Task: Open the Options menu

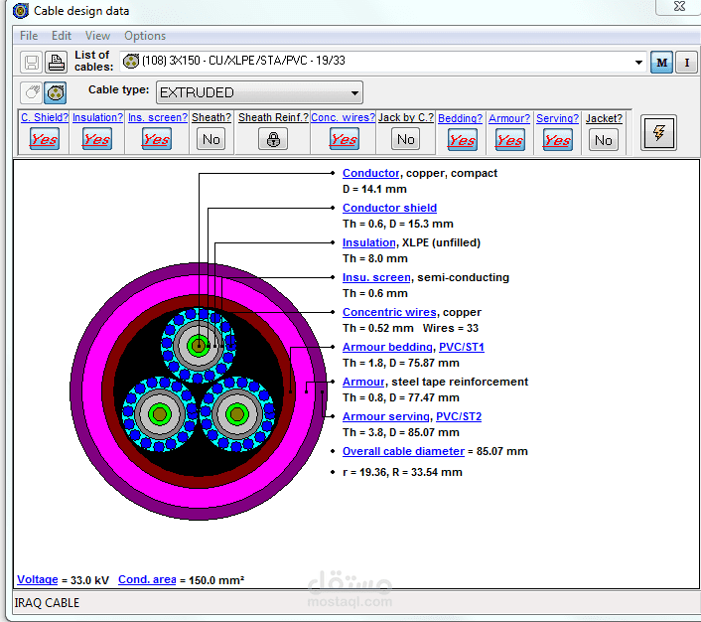Action: click(x=145, y=36)
